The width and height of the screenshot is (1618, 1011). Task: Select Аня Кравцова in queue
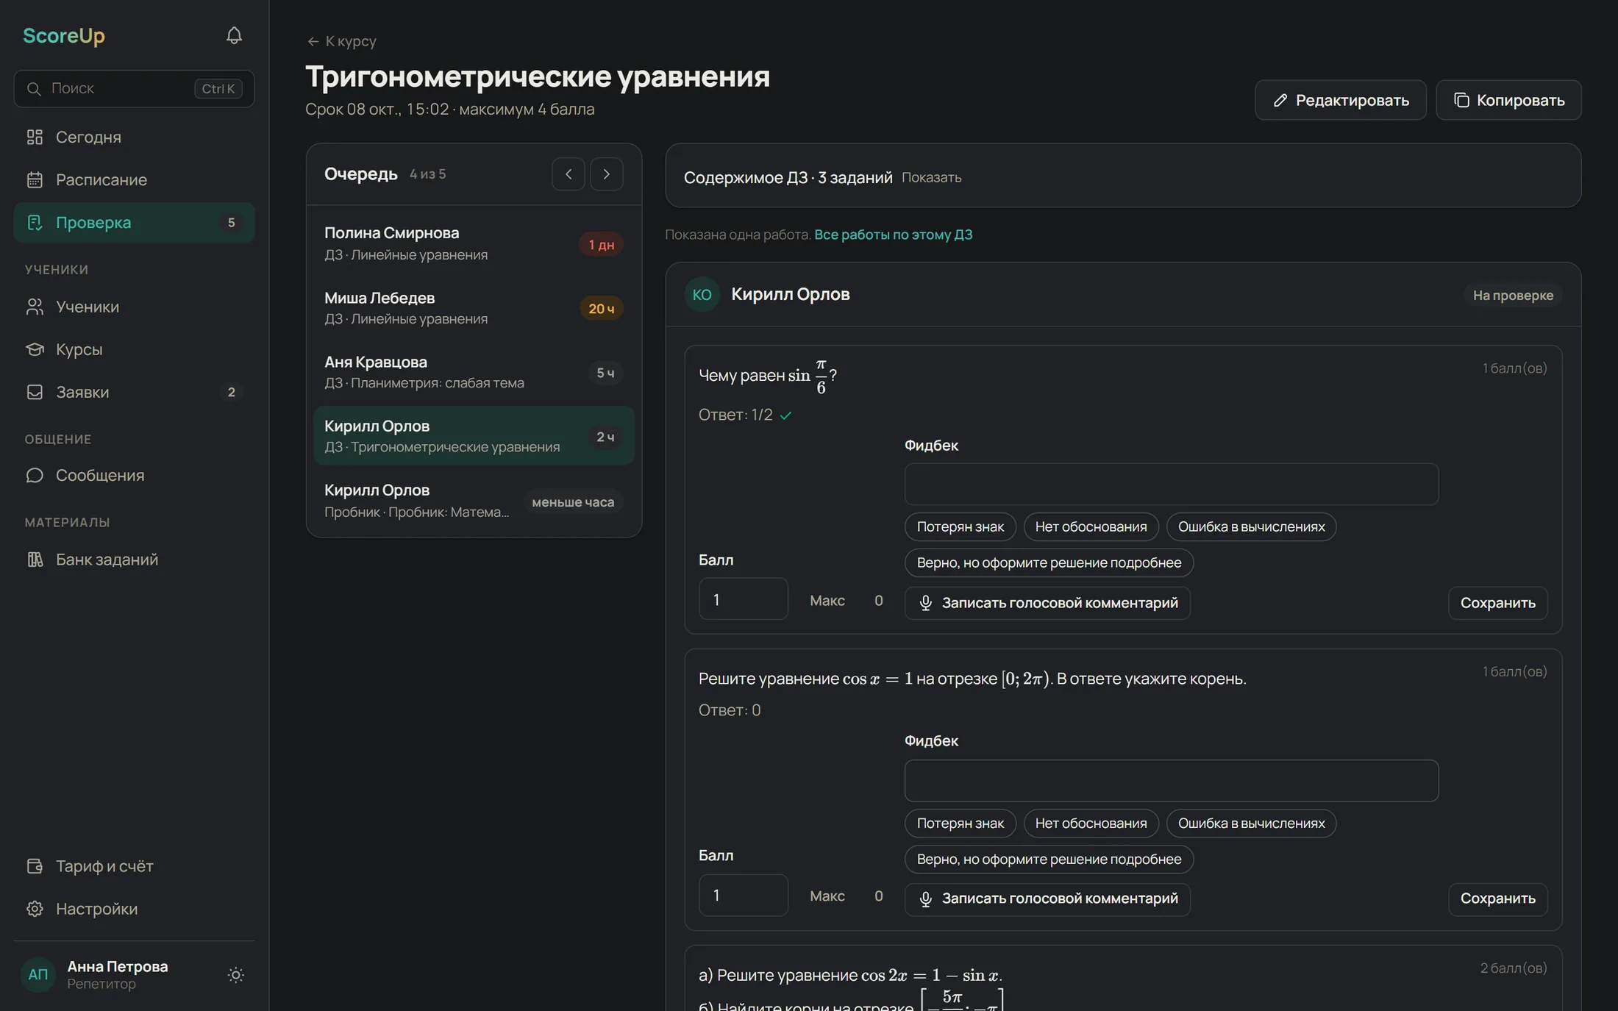[x=474, y=372]
